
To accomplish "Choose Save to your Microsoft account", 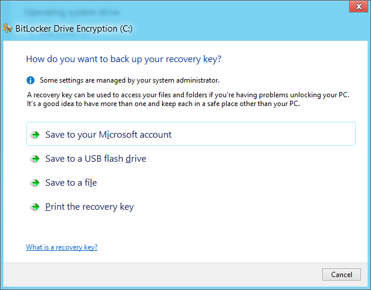I will click(x=108, y=135).
